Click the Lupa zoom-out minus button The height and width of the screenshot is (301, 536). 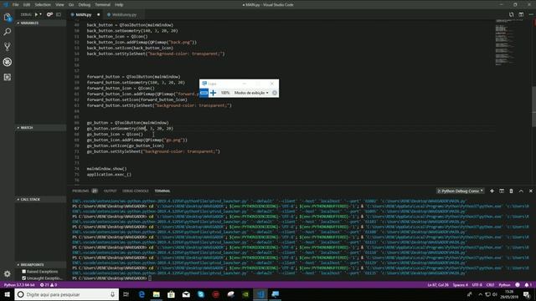204,93
